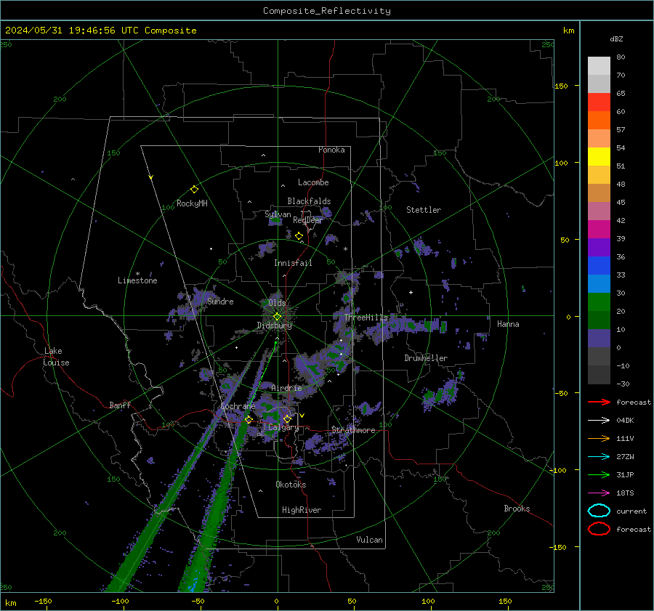Click the red forecast arrow in legend
This screenshot has height=611, width=654.
tap(599, 402)
